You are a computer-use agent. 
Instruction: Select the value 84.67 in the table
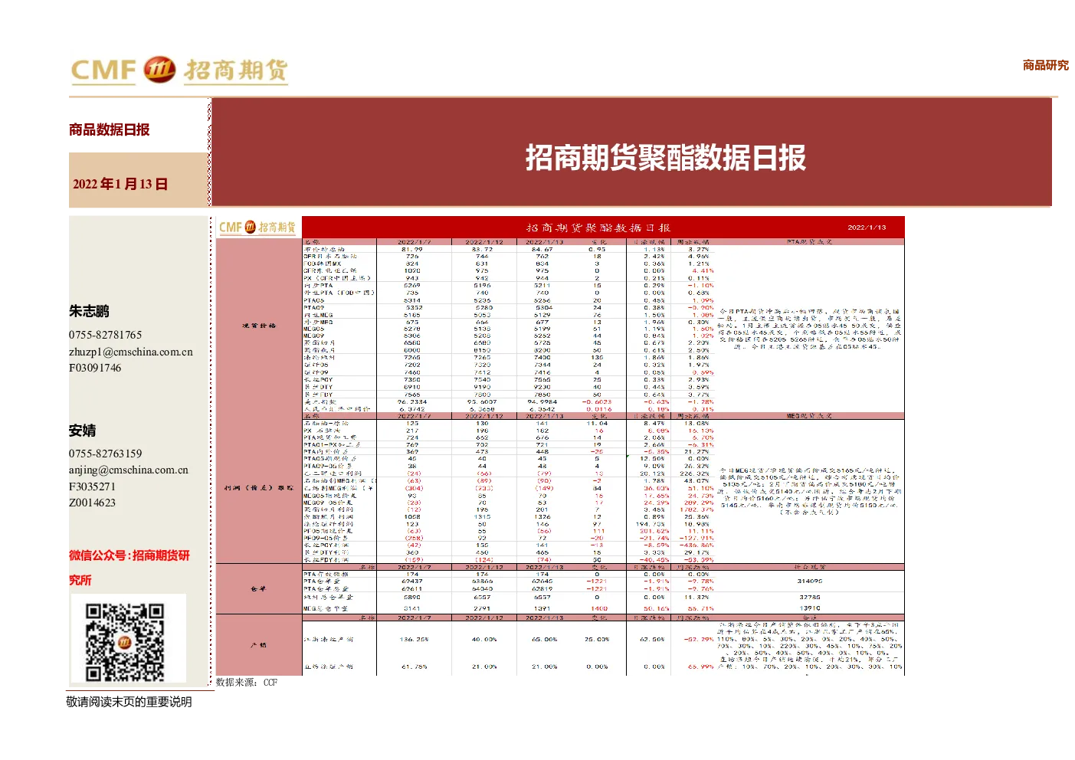tap(542, 249)
